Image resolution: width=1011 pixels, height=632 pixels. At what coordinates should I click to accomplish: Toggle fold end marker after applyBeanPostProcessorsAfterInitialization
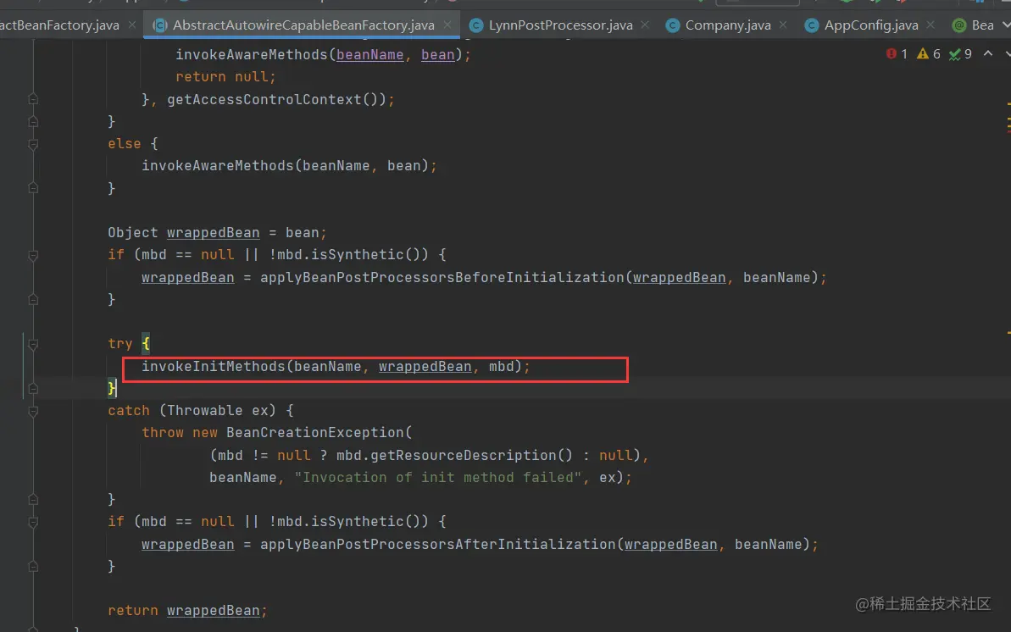click(x=33, y=566)
